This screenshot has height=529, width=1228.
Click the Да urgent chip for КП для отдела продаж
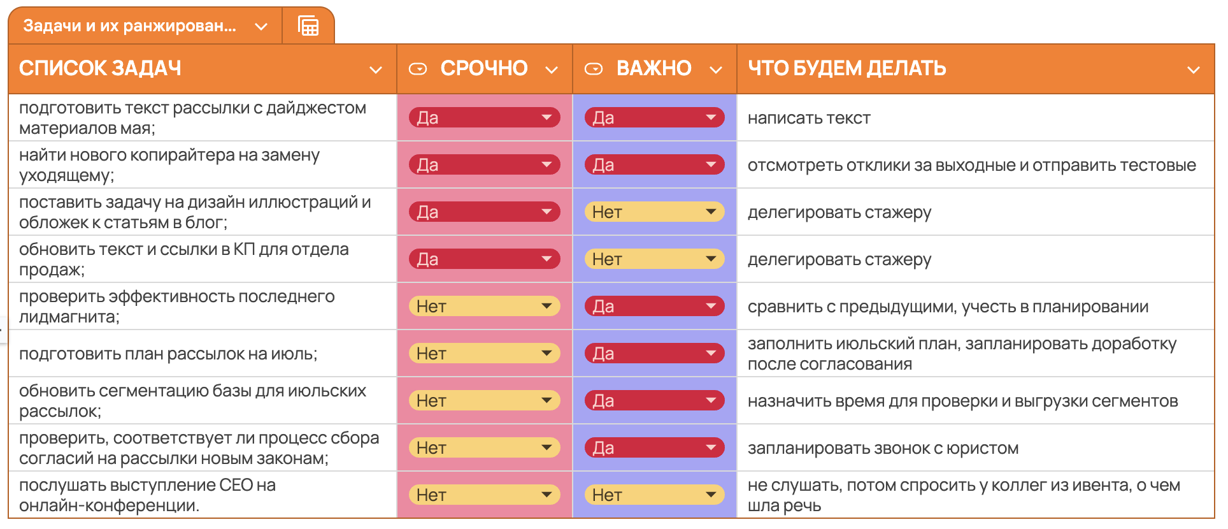[x=485, y=259]
